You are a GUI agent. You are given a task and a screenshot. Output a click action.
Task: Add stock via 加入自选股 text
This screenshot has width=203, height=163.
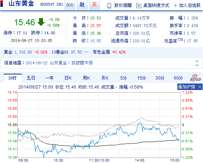[x=190, y=5]
